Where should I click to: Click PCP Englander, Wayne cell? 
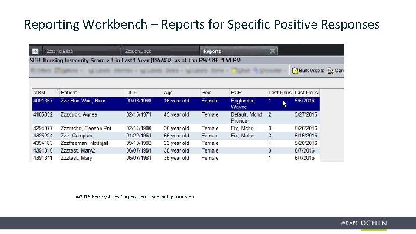click(x=243, y=104)
